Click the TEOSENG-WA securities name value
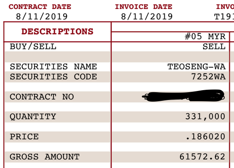 pyautogui.click(x=197, y=66)
